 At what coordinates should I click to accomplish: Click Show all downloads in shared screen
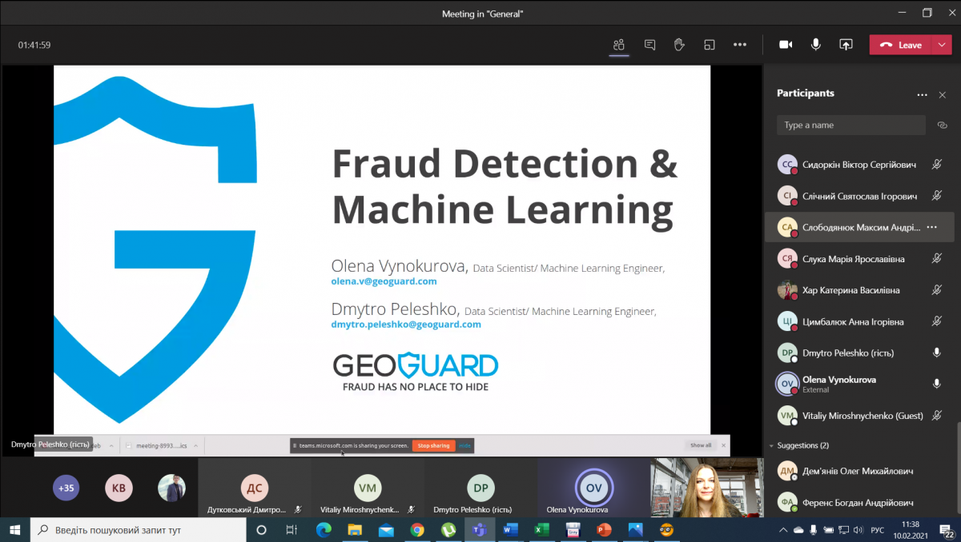click(700, 445)
